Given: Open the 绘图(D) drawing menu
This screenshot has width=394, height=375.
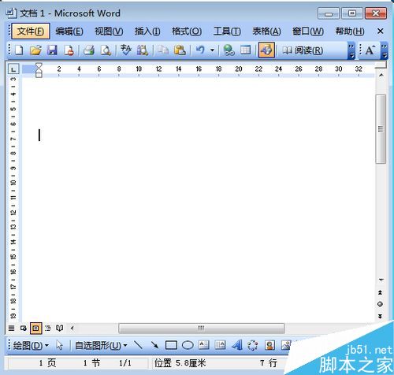Looking at the screenshot, I should [x=31, y=345].
